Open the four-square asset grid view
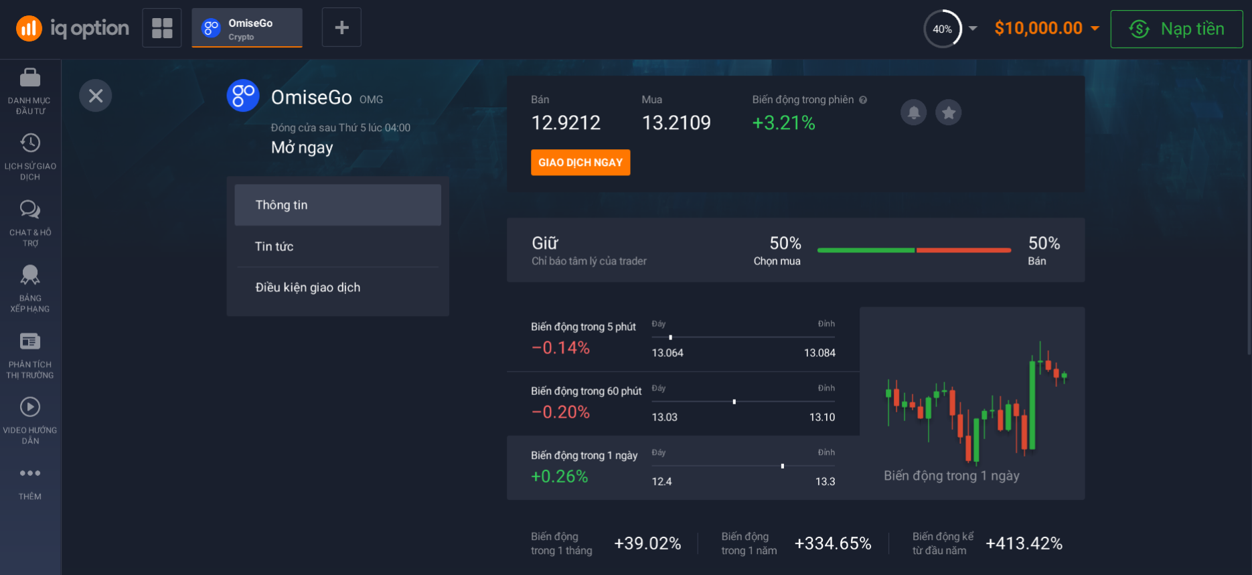 pyautogui.click(x=162, y=28)
